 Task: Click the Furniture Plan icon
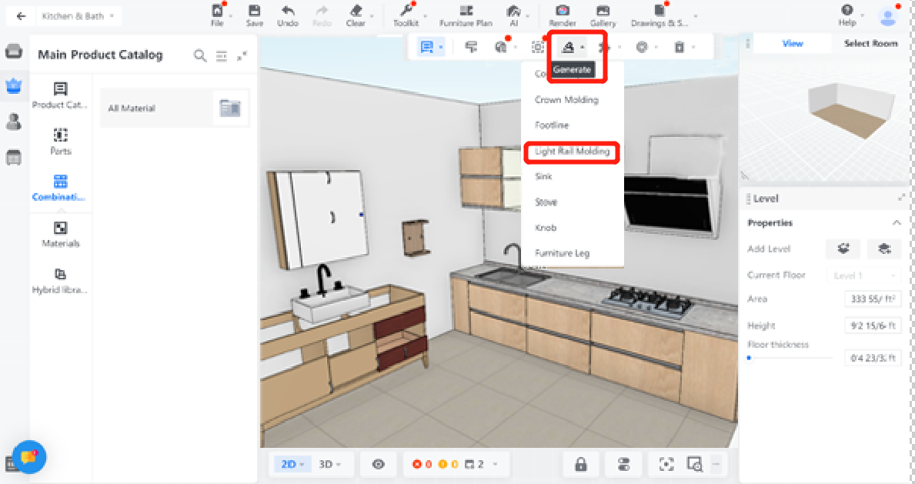[x=466, y=12]
